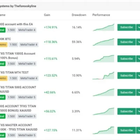The image size is (140, 140).
Task: Expand dropdown arrow for TFXS MASTER ACCOUNT row
Action: coord(138,130)
